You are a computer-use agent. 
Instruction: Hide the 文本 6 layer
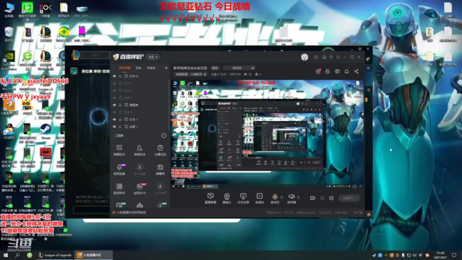click(114, 76)
